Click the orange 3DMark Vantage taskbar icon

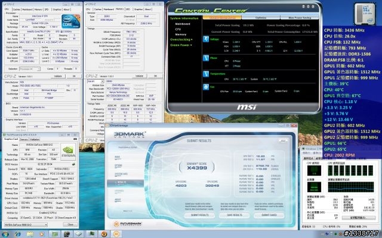(116, 234)
